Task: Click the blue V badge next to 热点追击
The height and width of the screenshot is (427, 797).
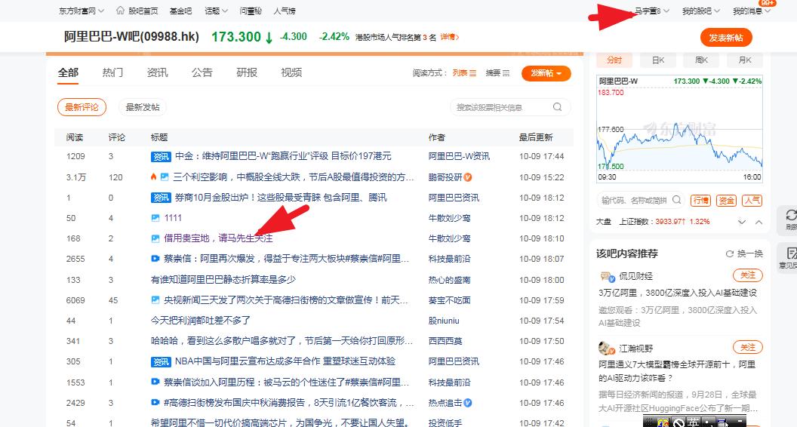Action: coord(468,403)
